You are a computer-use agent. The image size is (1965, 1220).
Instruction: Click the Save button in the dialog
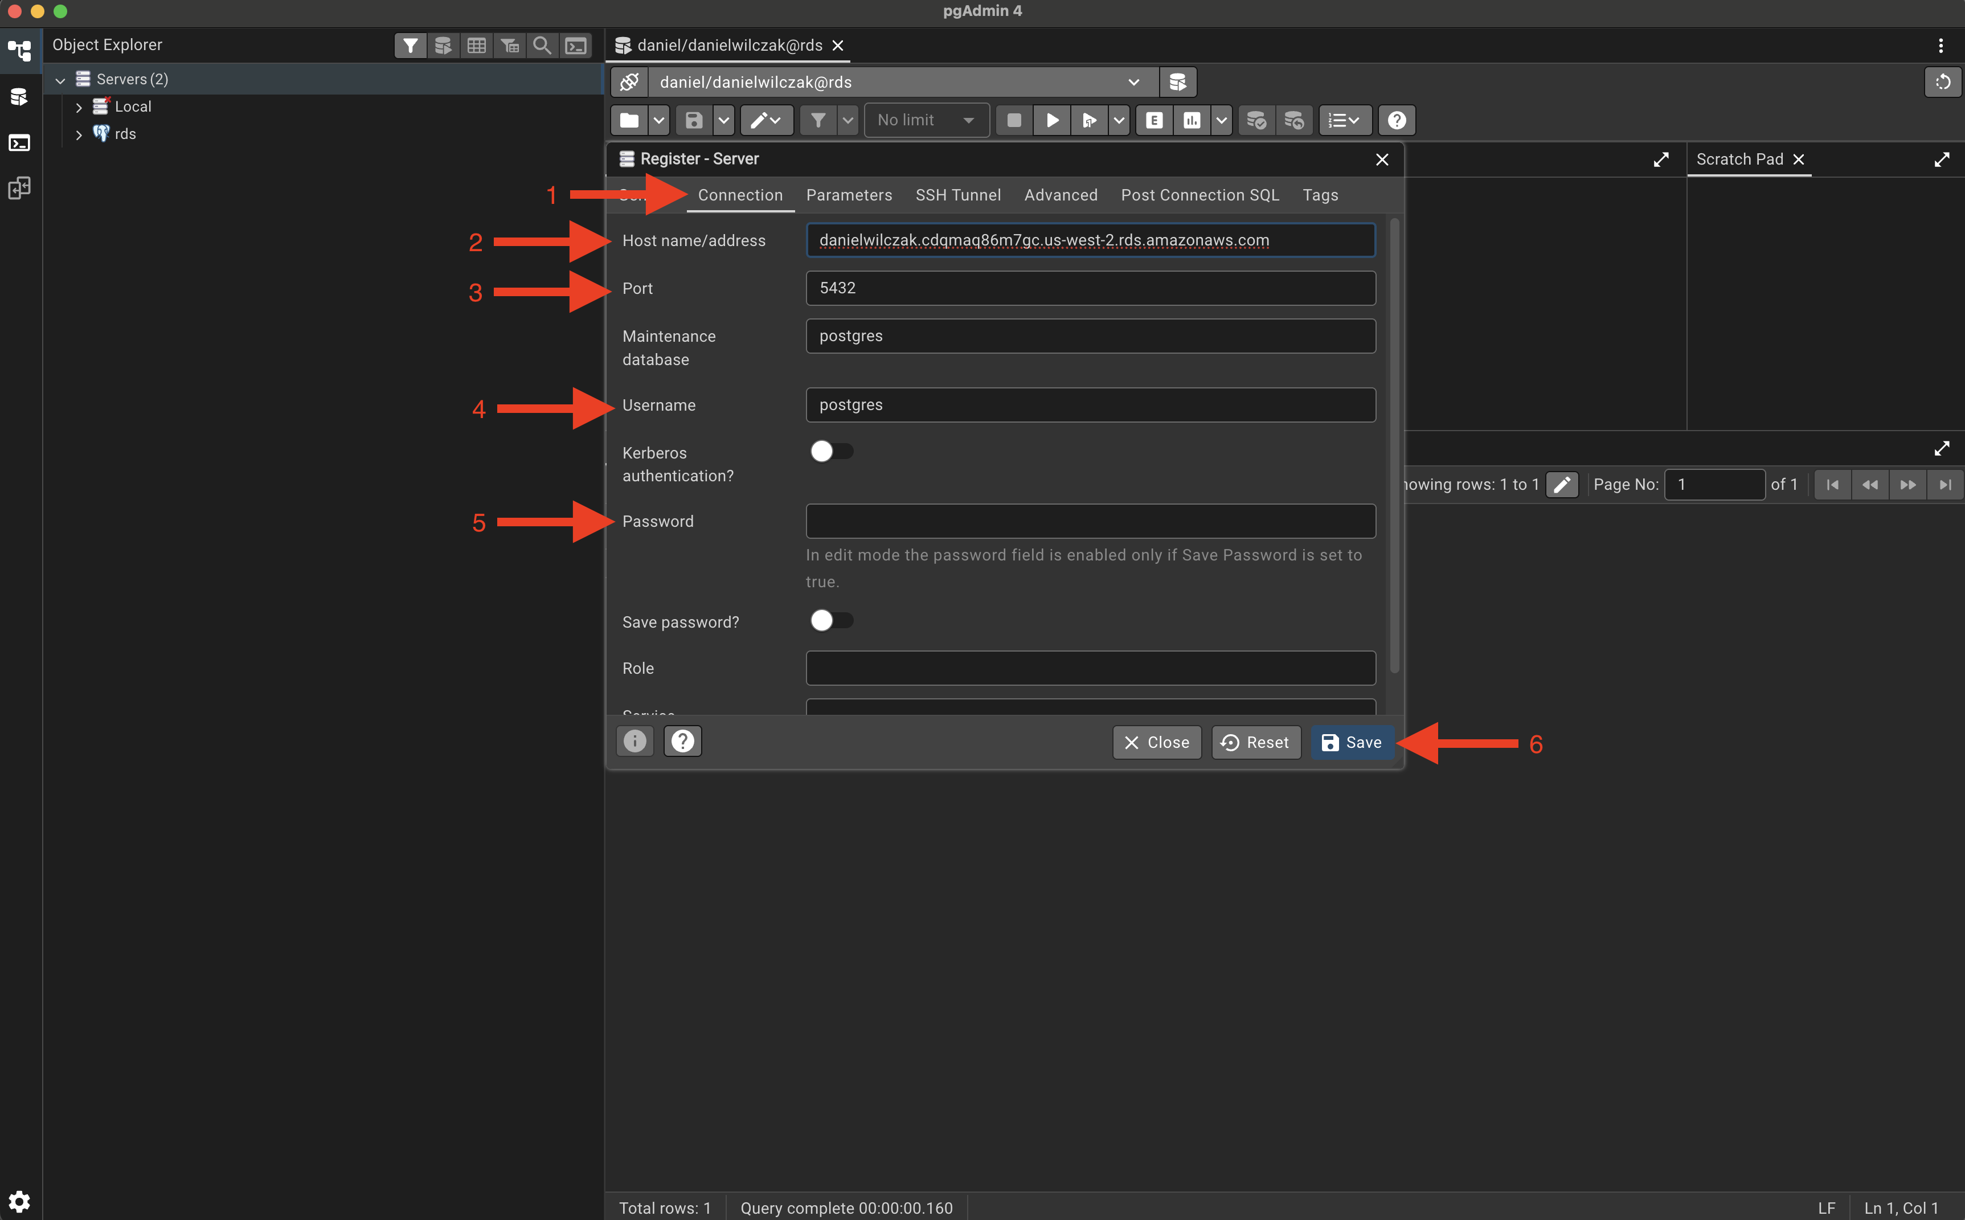1351,742
